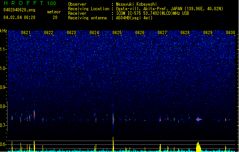Click the meteor count label
239x152 pixels.
54,12
